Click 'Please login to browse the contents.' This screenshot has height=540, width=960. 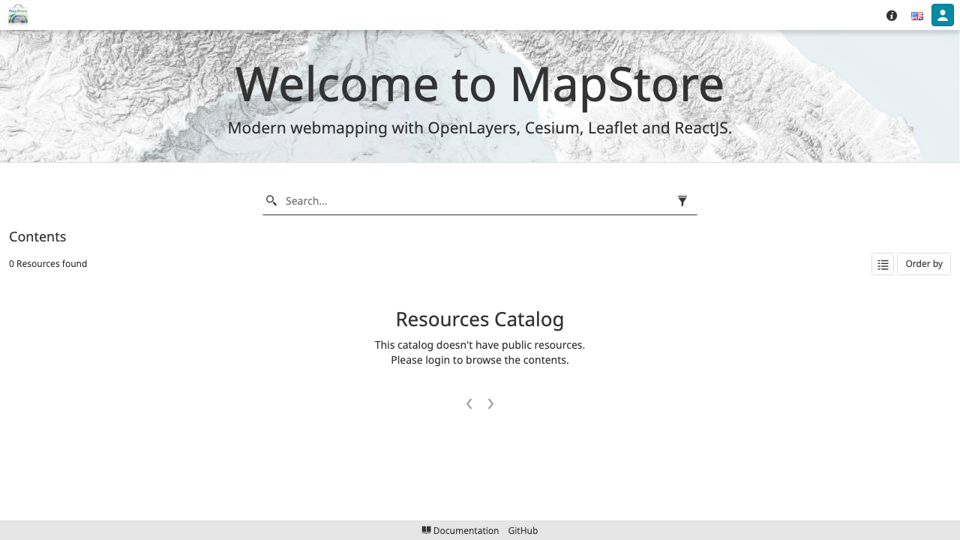point(480,360)
